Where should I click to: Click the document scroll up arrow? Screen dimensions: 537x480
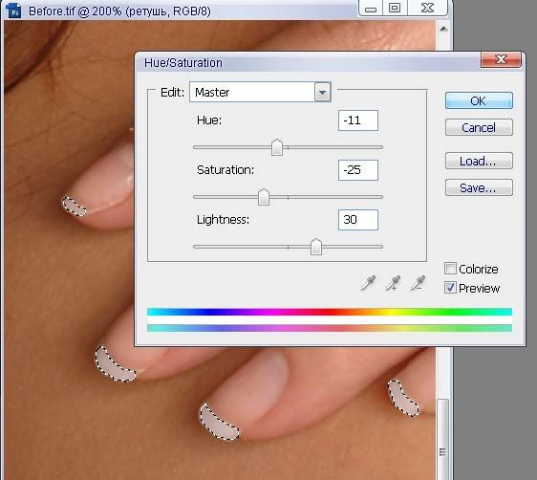[443, 29]
